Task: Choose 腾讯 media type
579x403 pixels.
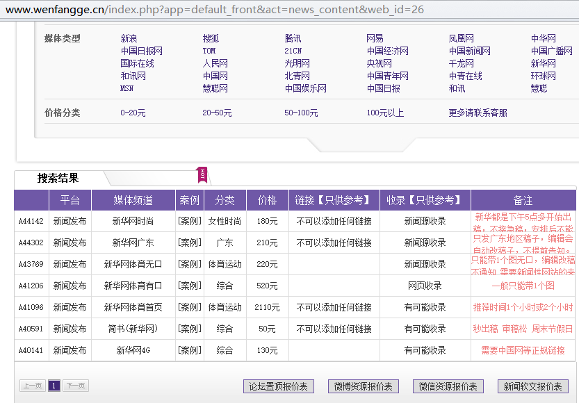Action: point(293,39)
